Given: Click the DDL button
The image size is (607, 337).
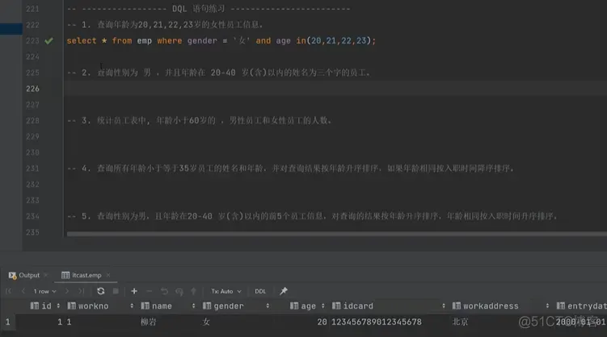Looking at the screenshot, I should [x=260, y=291].
